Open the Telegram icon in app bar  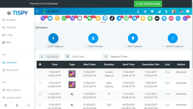[119, 18]
